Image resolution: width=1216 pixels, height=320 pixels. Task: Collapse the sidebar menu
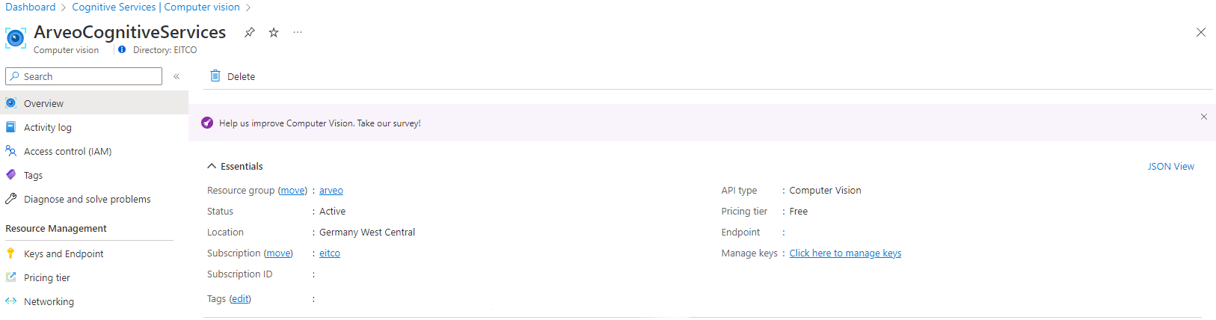coord(176,76)
